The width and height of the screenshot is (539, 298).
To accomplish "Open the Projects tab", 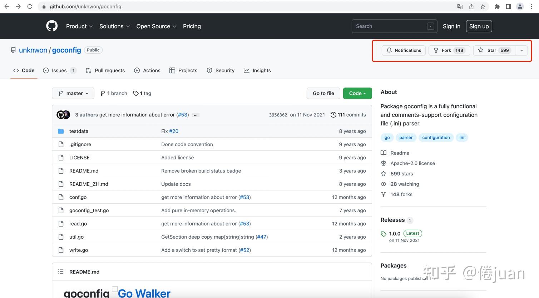I will click(183, 70).
